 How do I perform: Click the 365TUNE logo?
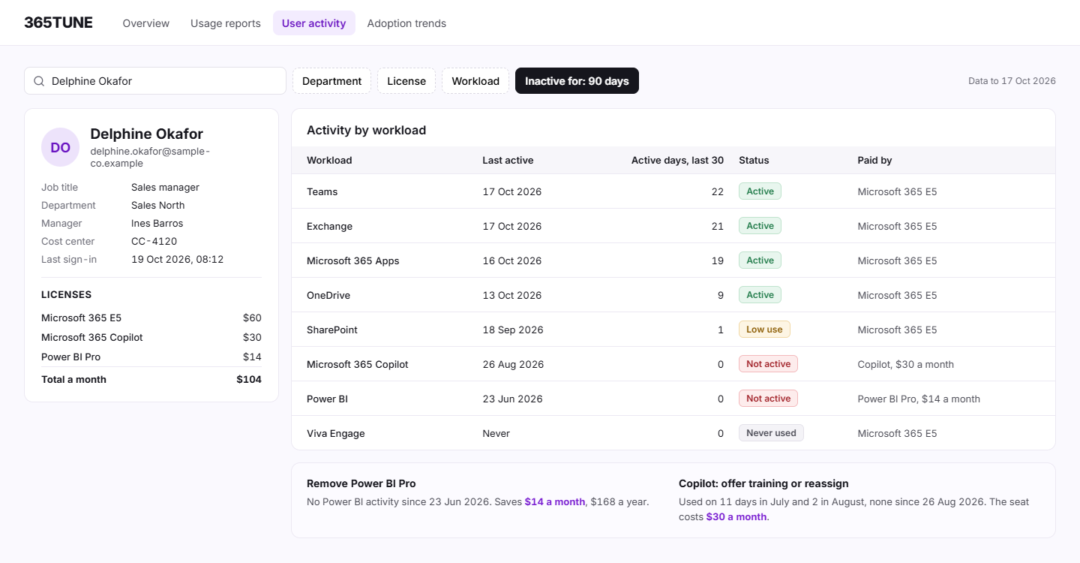click(58, 23)
